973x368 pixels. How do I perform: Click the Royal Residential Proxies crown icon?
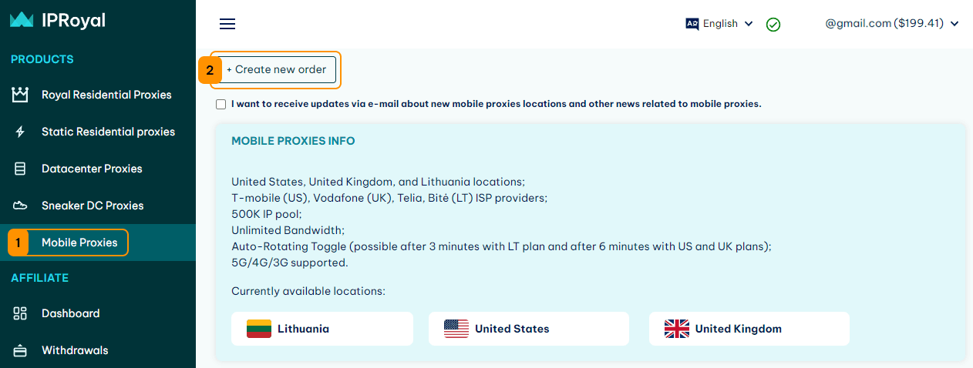(x=21, y=95)
